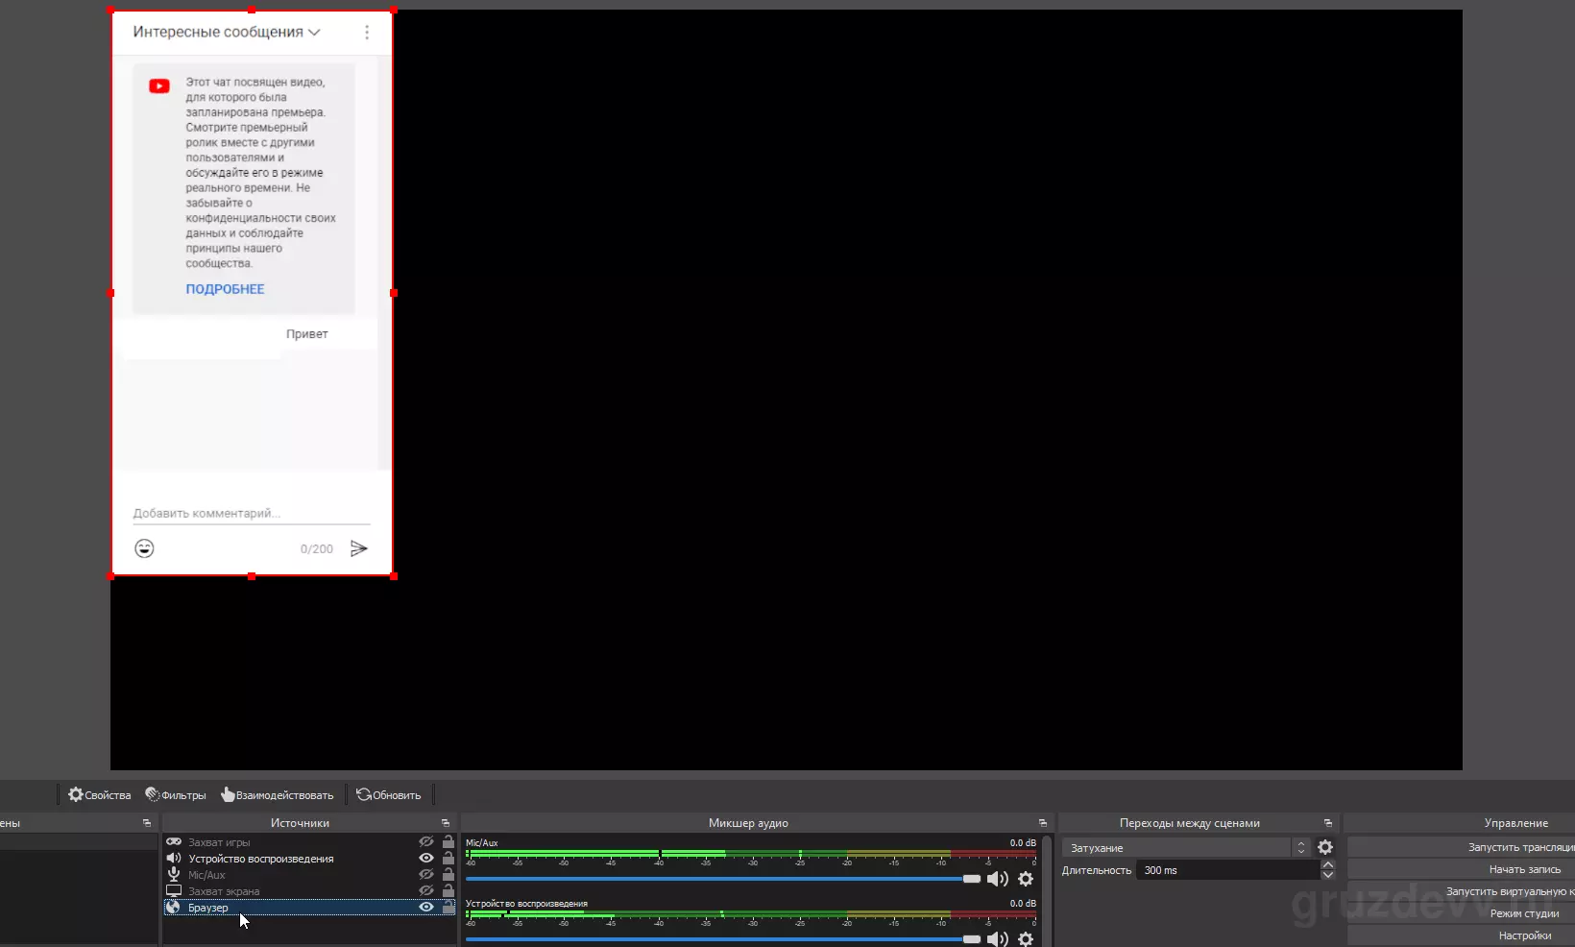Click the Добавить комментарий input field
Image resolution: width=1575 pixels, height=947 pixels.
tap(252, 514)
